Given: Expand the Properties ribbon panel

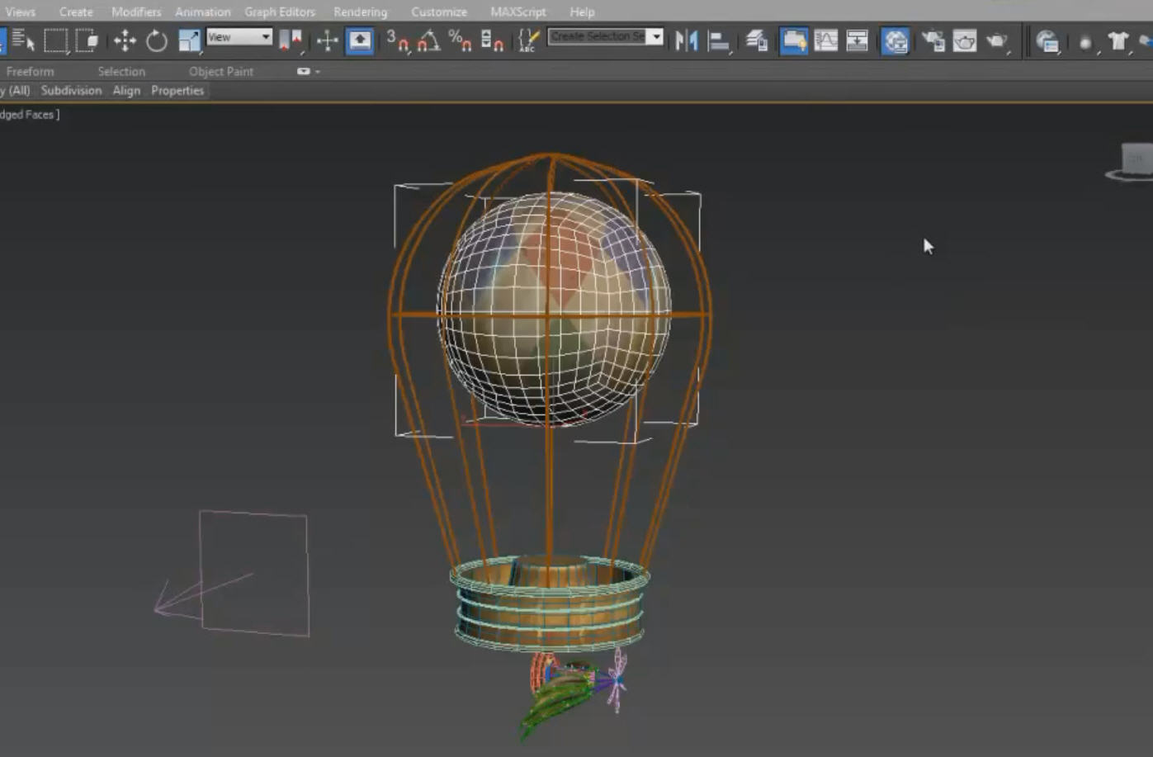Looking at the screenshot, I should coord(177,91).
